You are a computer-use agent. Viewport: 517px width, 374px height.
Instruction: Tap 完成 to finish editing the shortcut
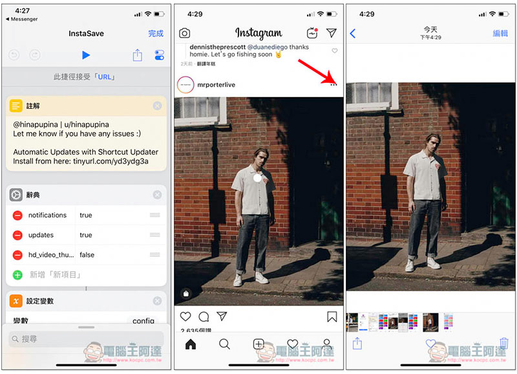pos(156,34)
